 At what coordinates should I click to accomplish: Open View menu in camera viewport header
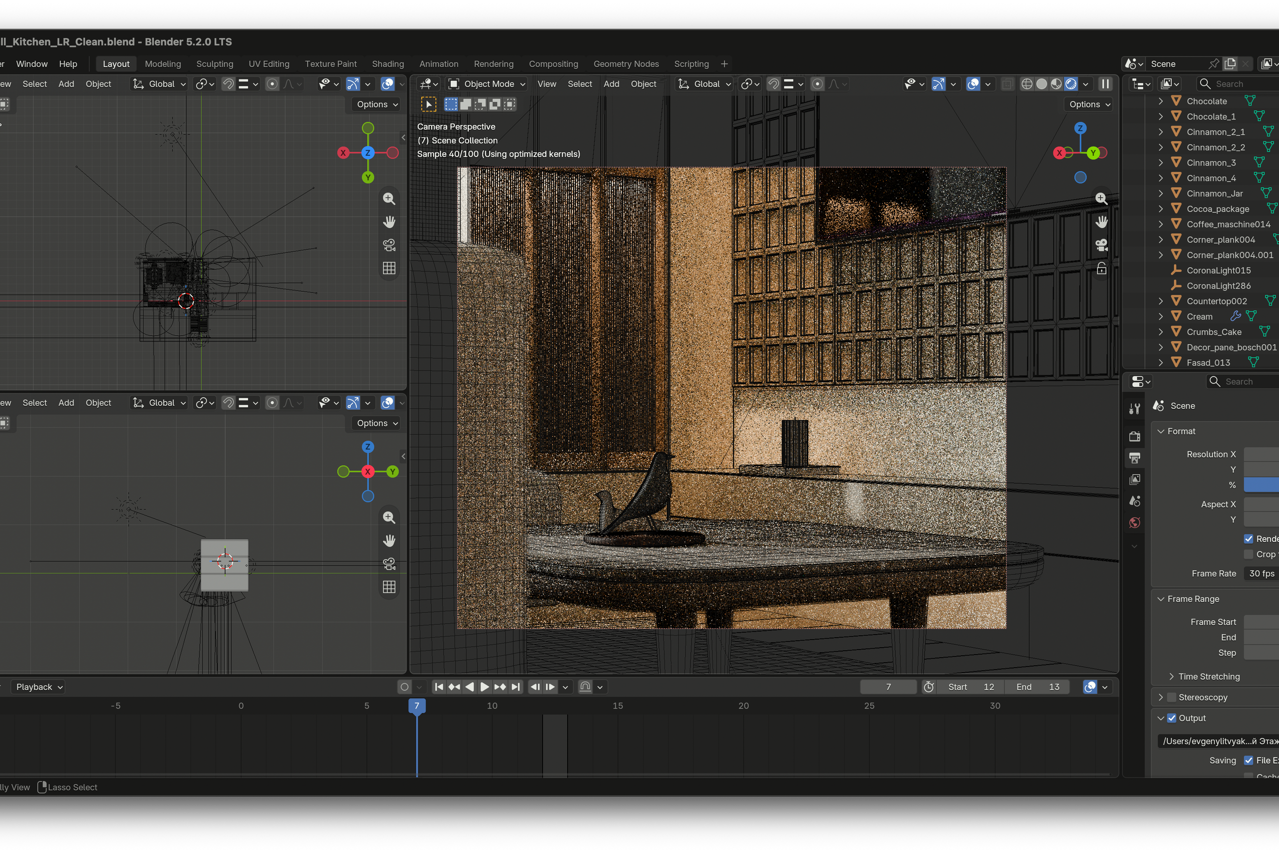click(547, 84)
